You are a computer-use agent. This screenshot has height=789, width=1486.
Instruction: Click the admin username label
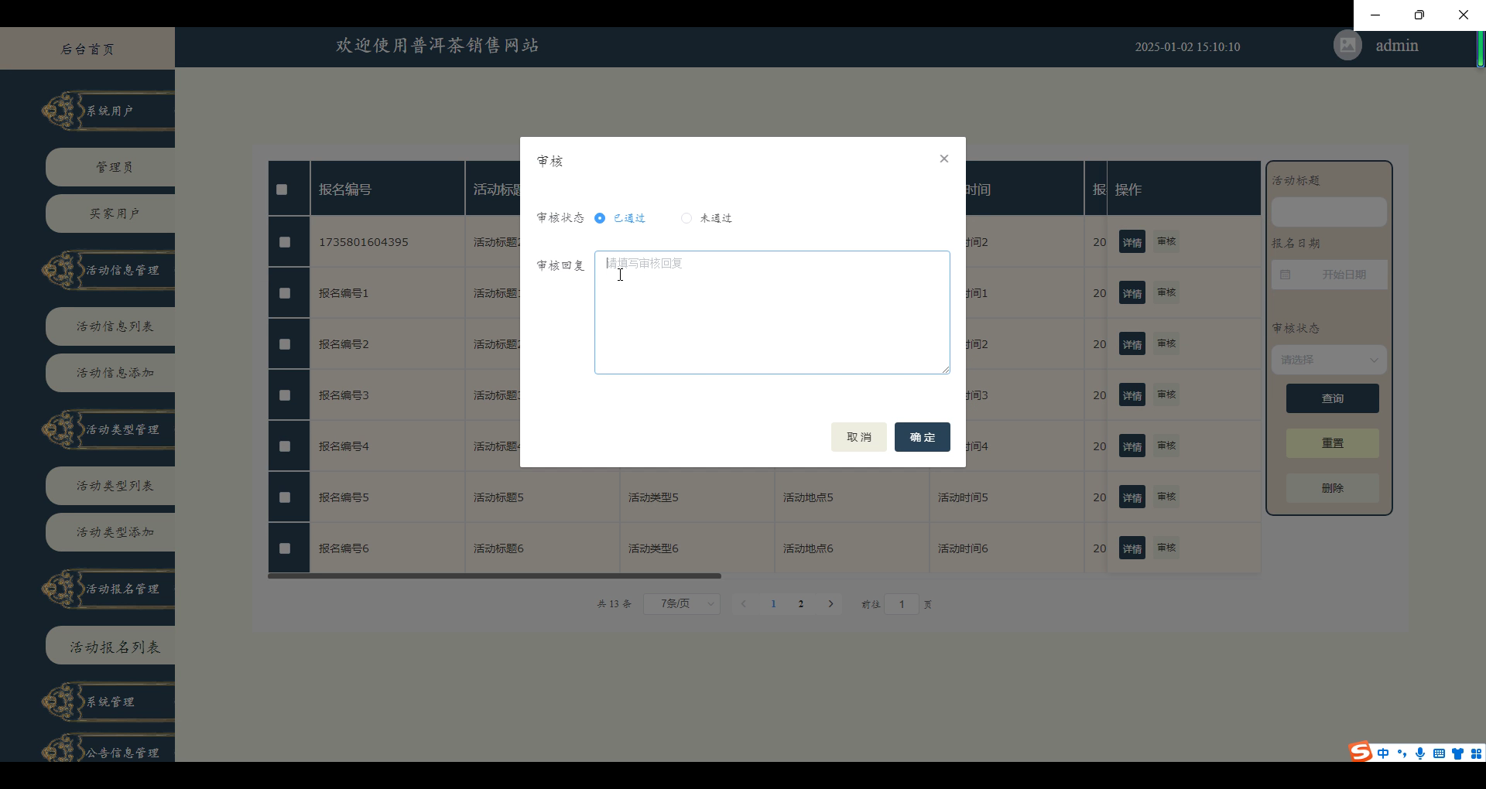point(1397,46)
